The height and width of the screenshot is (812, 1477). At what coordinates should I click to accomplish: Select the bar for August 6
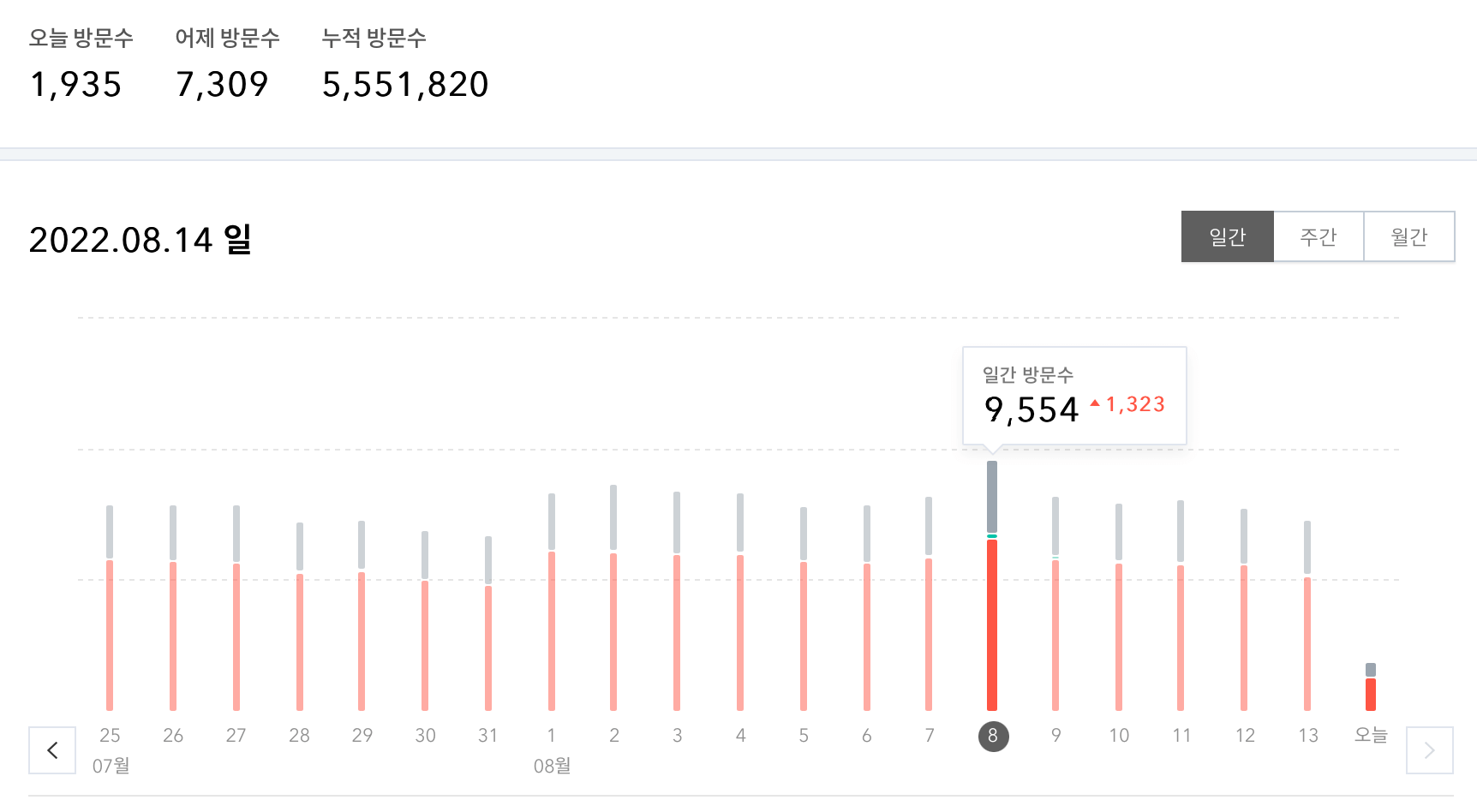pyautogui.click(x=867, y=608)
